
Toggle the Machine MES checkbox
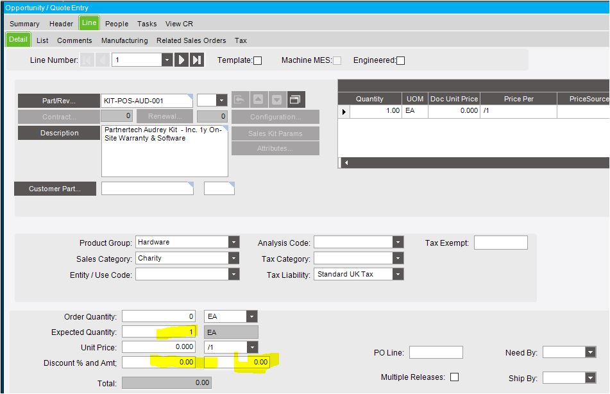click(x=337, y=60)
